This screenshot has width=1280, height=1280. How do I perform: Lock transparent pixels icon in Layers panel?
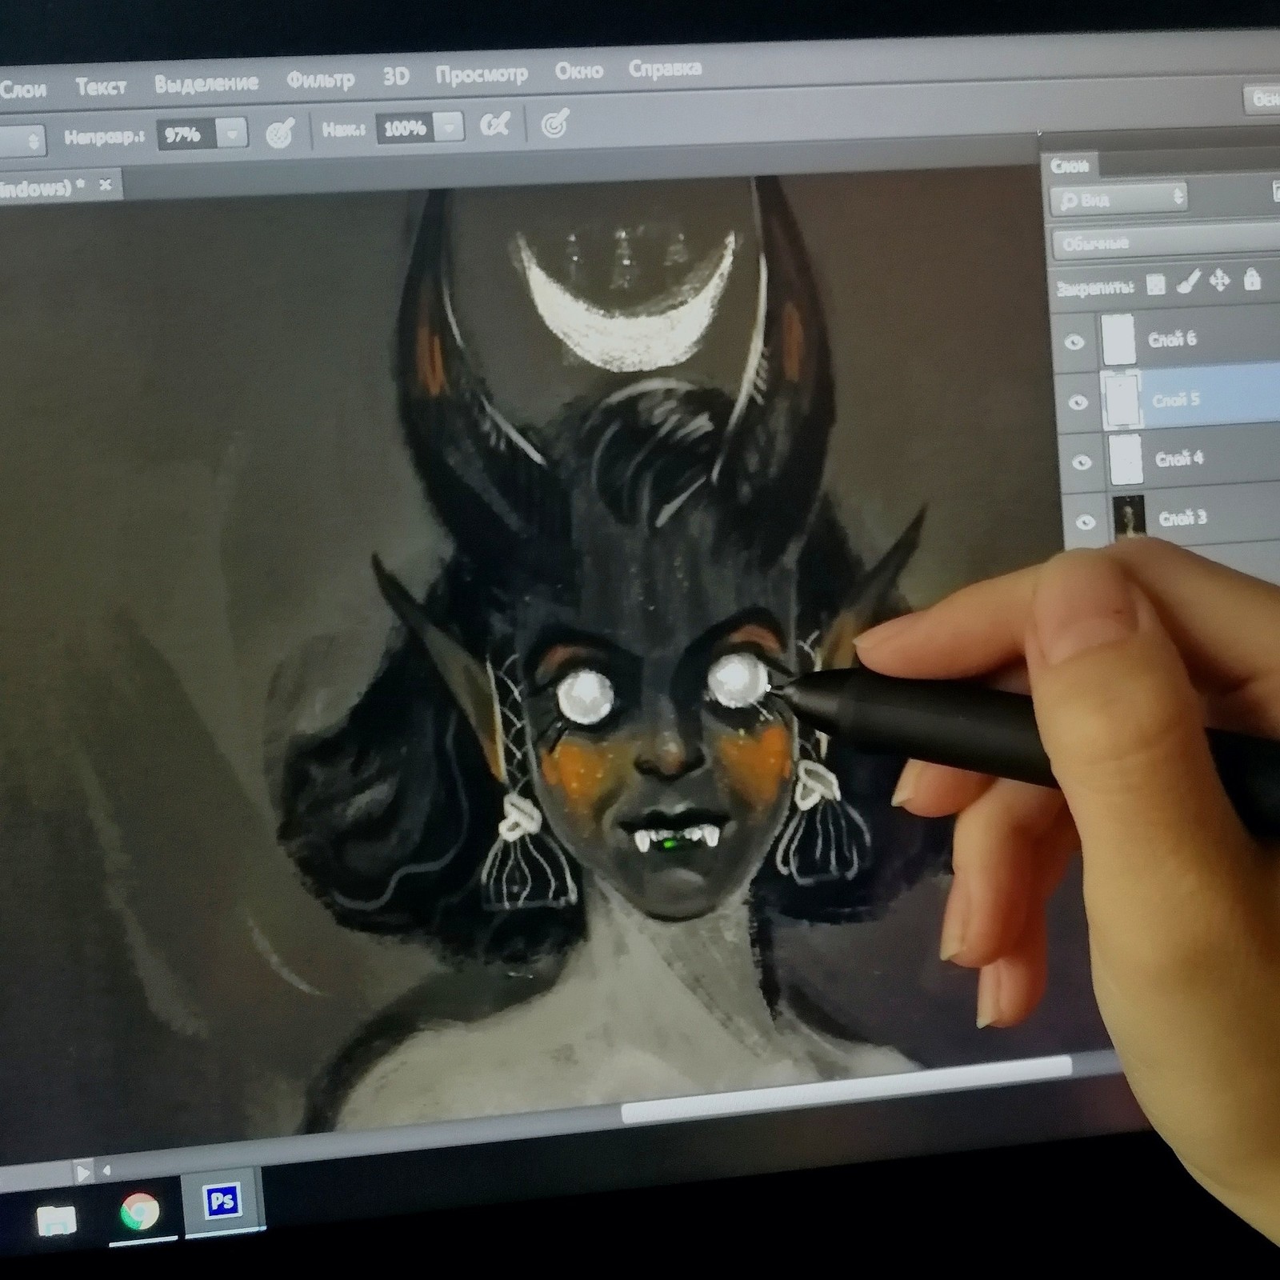(1155, 285)
